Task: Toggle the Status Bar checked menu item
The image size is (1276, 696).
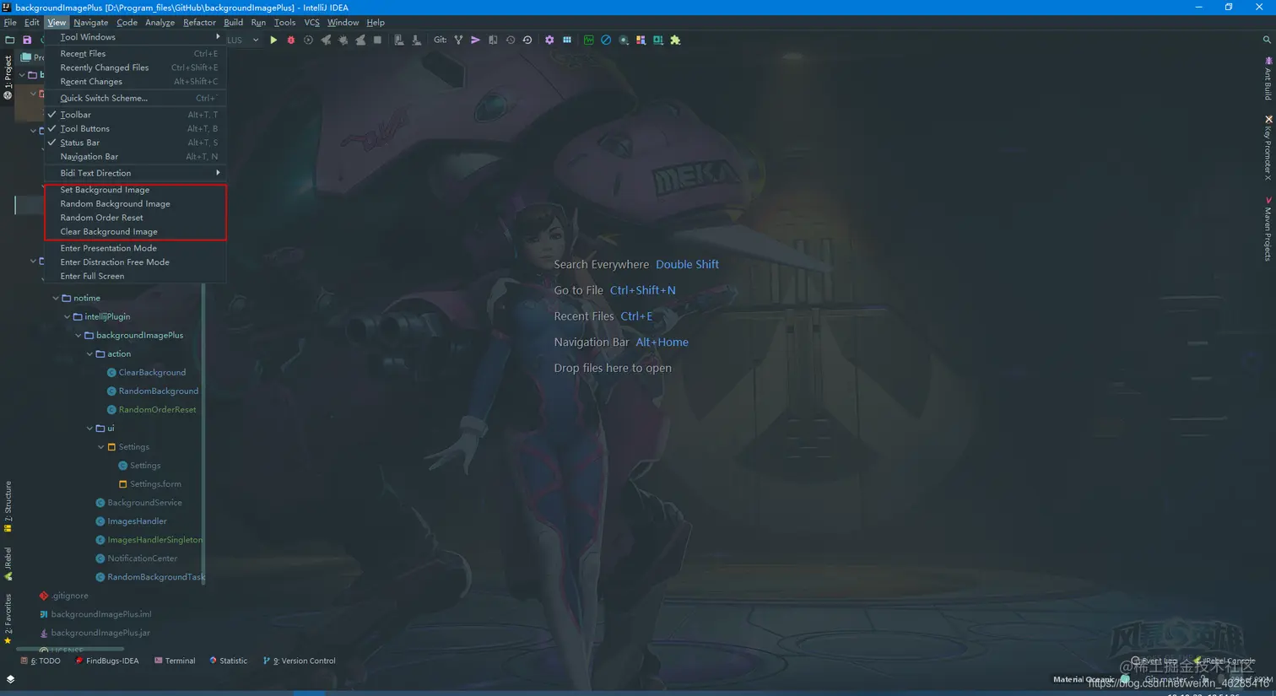Action: pyautogui.click(x=135, y=143)
